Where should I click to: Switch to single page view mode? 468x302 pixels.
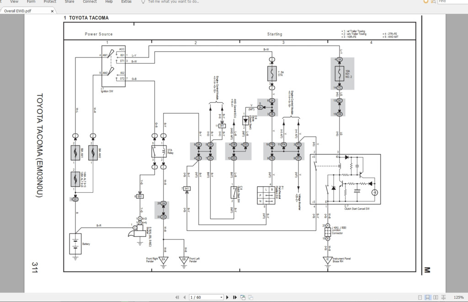(x=420, y=297)
